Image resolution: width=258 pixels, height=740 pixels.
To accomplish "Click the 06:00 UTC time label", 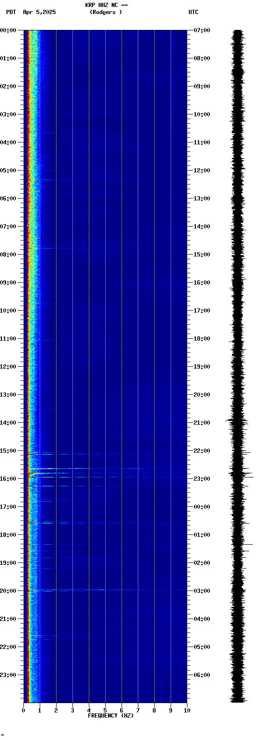I will 202,675.
